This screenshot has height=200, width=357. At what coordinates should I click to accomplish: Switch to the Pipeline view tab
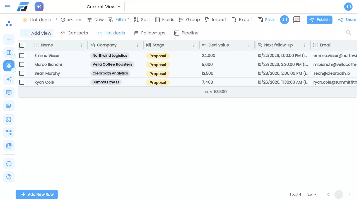[186, 33]
